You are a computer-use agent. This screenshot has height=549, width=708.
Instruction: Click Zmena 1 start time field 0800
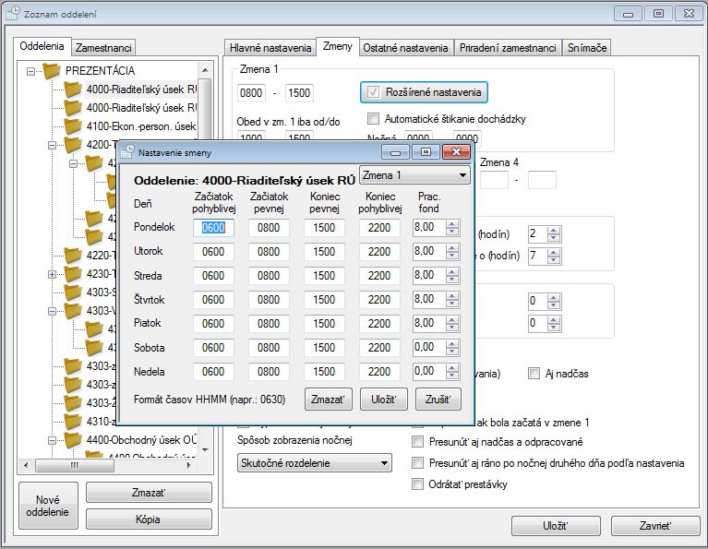[x=251, y=93]
